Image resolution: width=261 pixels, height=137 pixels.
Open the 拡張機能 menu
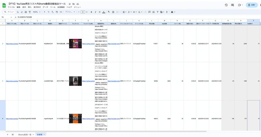tap(61, 7)
